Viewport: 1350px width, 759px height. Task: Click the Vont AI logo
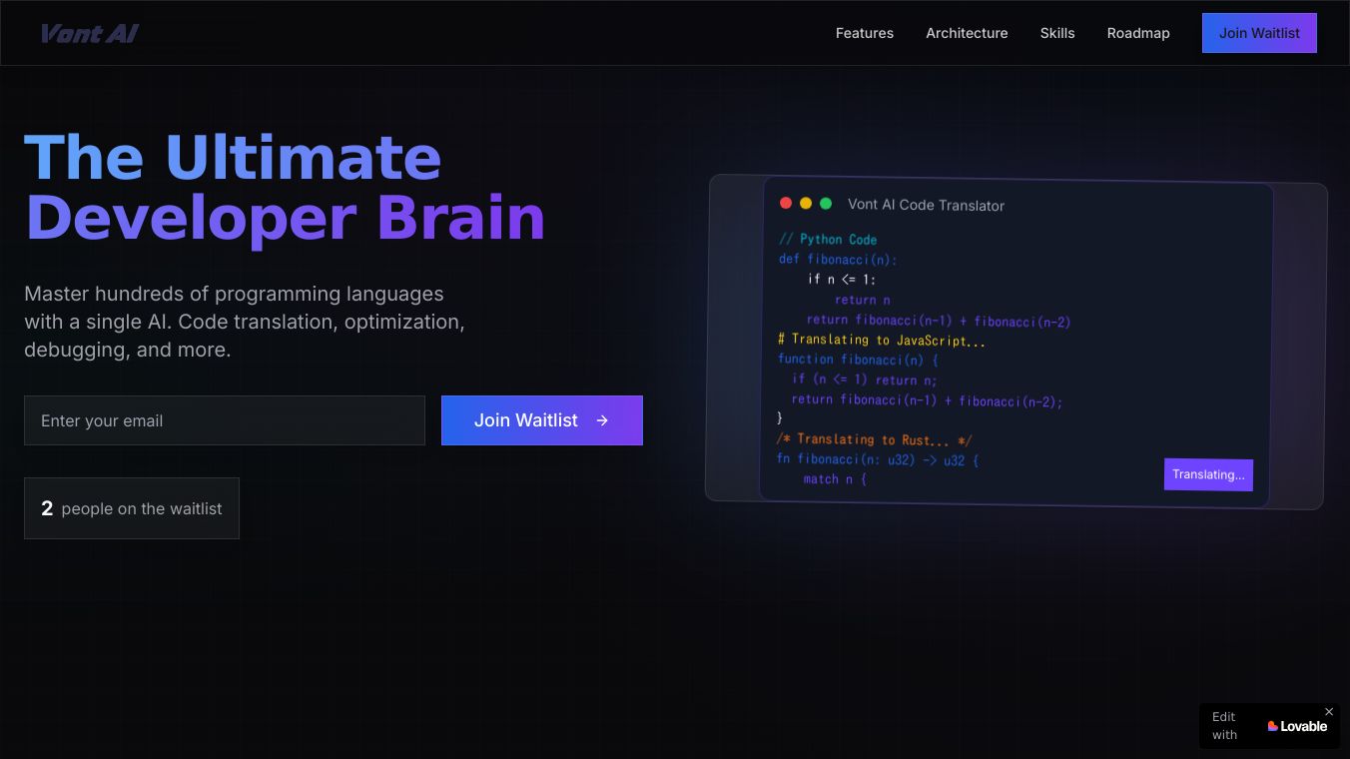pos(89,33)
